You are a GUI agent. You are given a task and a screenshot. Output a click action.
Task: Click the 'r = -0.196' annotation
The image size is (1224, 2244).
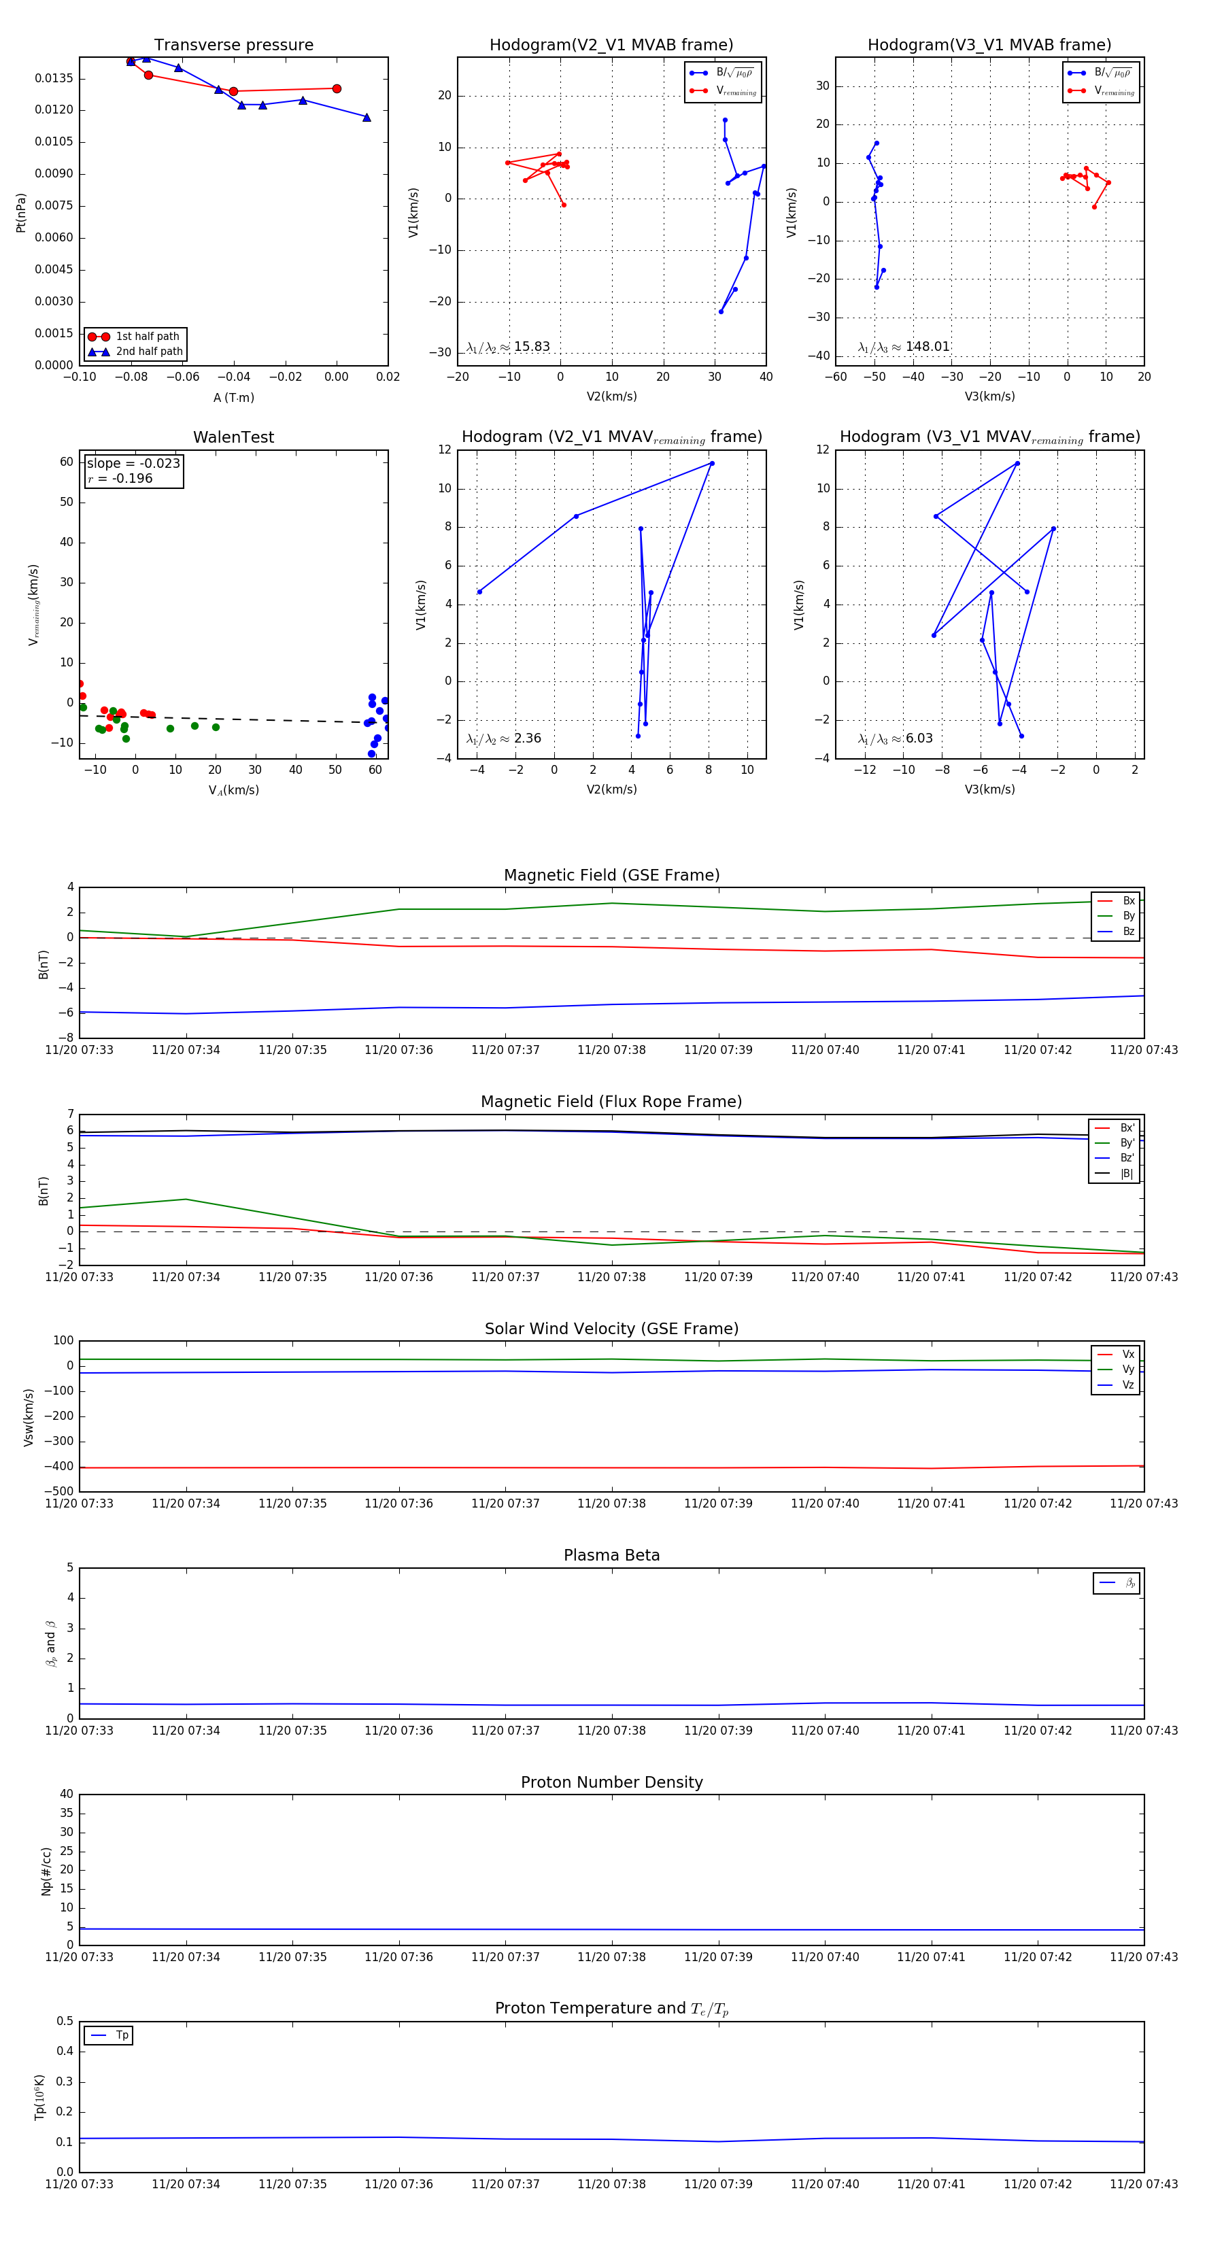coord(120,478)
